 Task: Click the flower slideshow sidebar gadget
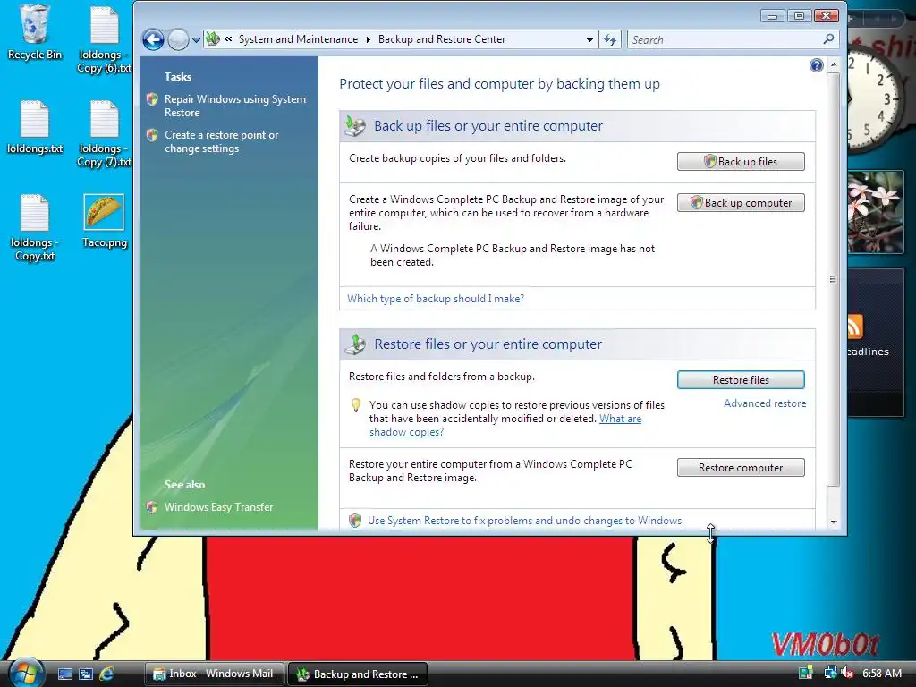(875, 211)
